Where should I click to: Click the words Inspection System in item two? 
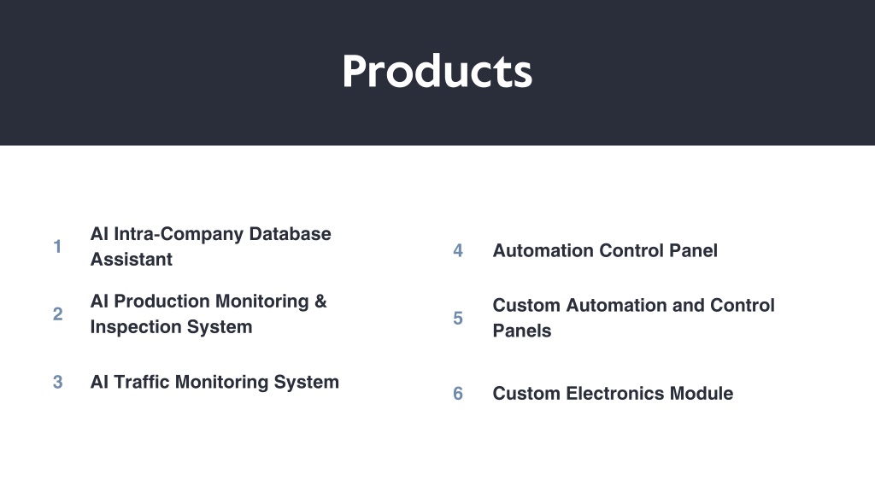[171, 327]
